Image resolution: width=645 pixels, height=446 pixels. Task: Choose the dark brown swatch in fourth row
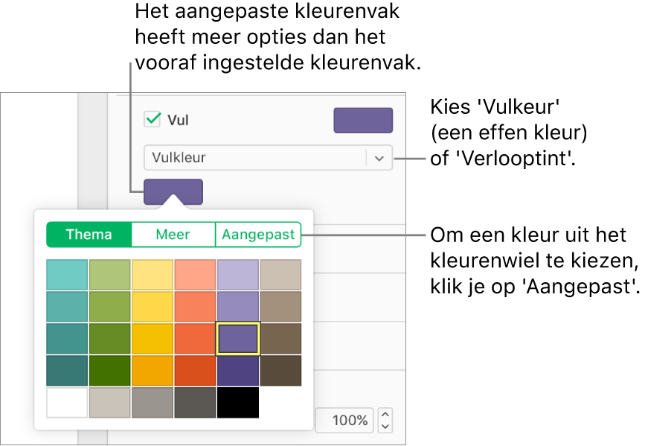click(x=281, y=371)
